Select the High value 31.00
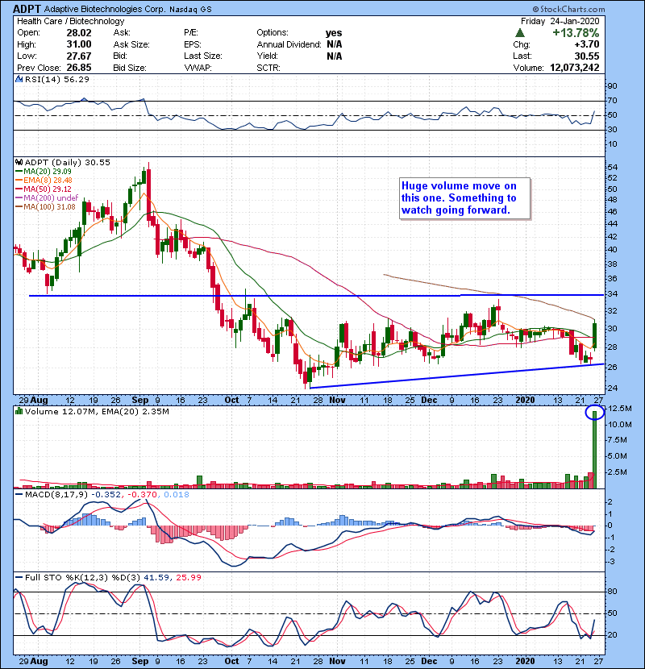The height and width of the screenshot is (669, 645). [79, 44]
